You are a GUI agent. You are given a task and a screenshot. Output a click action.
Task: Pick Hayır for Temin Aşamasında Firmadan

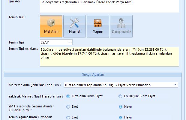click(121, 117)
